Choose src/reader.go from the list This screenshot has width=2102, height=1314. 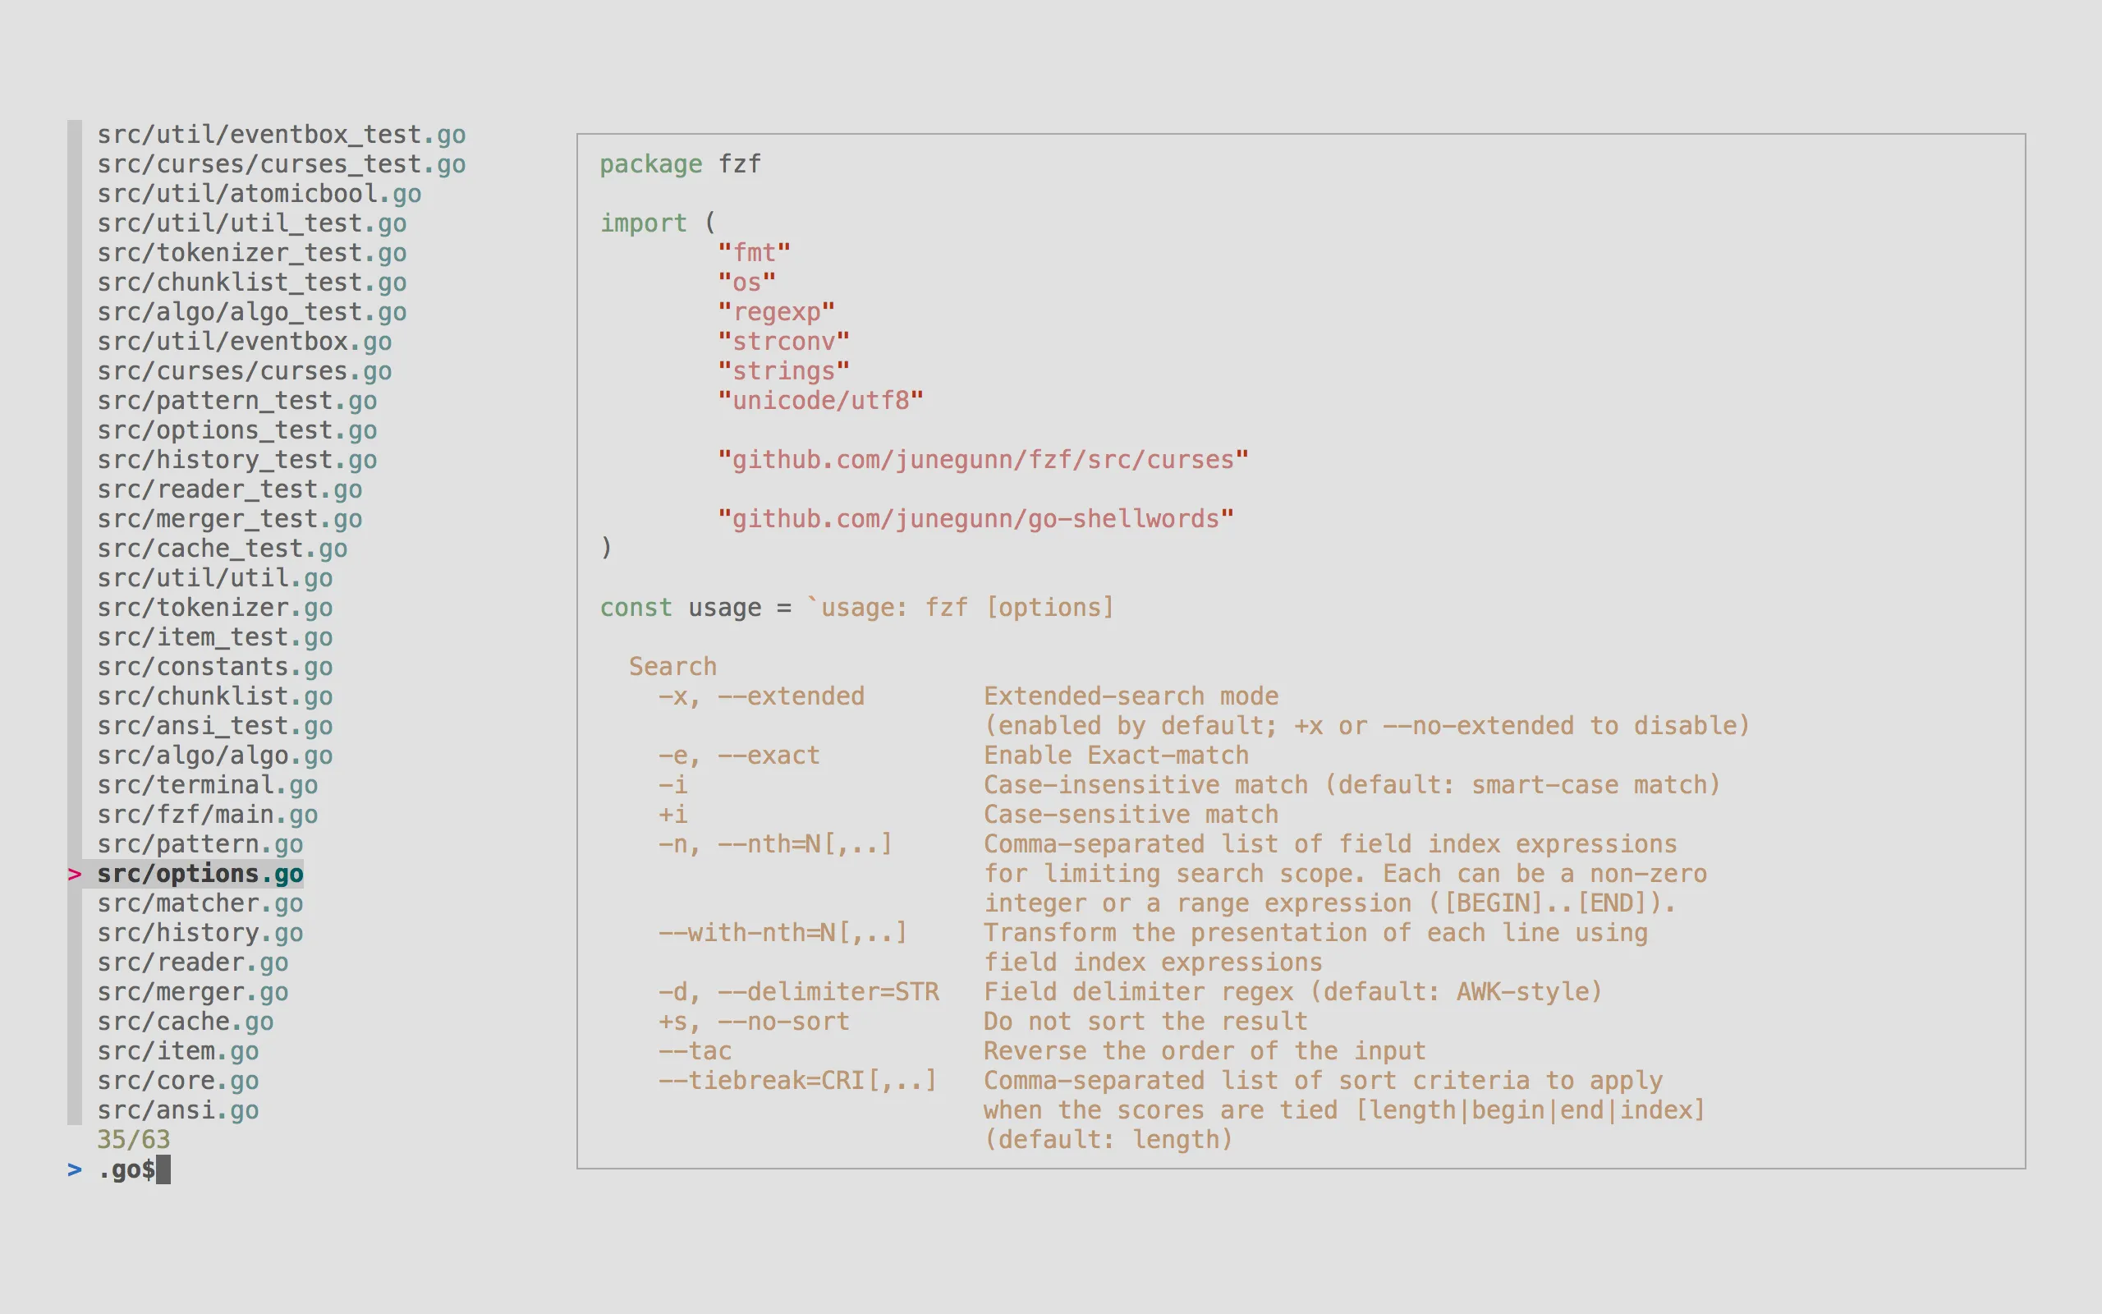pos(193,962)
